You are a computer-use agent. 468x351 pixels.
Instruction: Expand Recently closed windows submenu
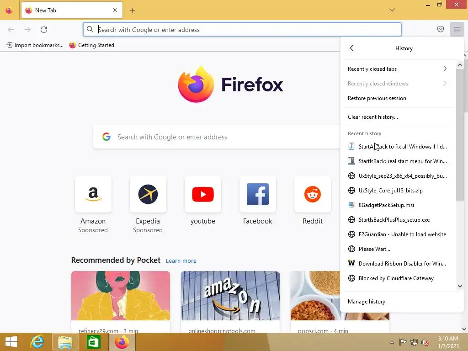point(398,84)
